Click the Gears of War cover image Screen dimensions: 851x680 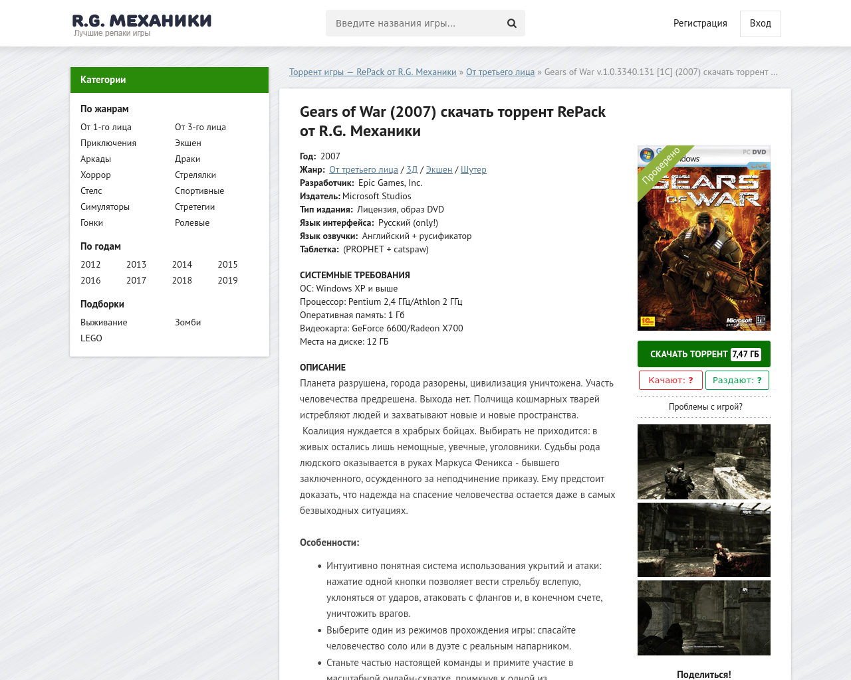(704, 238)
